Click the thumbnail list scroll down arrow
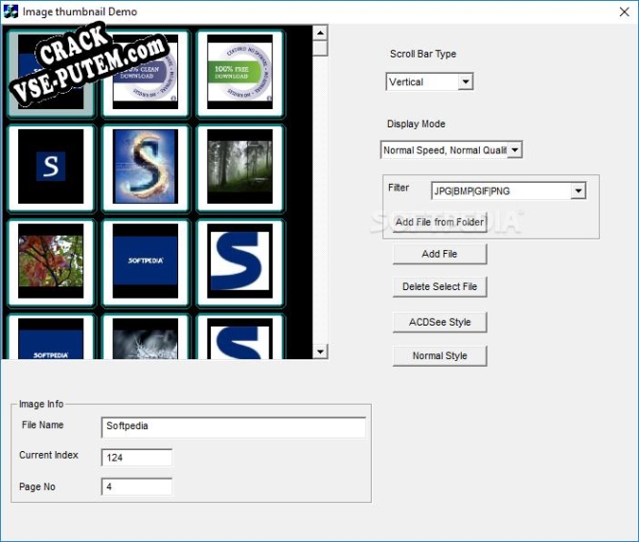Viewport: 639px width, 542px height. [321, 351]
